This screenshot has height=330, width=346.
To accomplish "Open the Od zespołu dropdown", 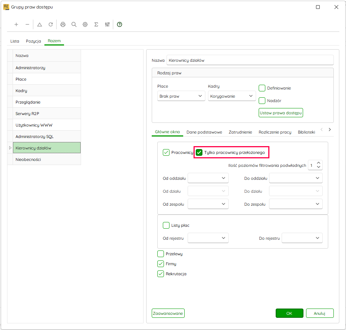I will click(208, 204).
